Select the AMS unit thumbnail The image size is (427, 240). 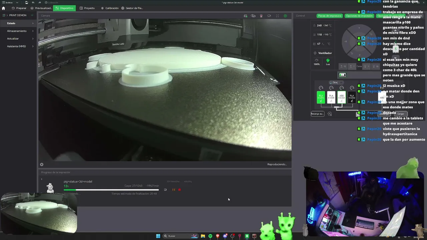coord(342,75)
